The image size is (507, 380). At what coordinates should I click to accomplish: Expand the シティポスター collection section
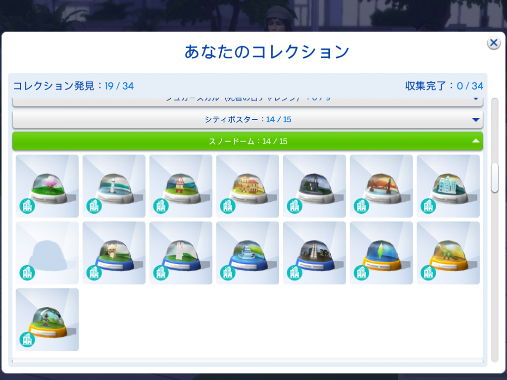pos(248,120)
